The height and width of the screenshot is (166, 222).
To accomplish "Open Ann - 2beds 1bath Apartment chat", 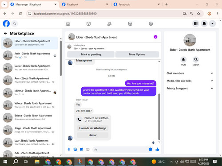I will [x=30, y=80].
